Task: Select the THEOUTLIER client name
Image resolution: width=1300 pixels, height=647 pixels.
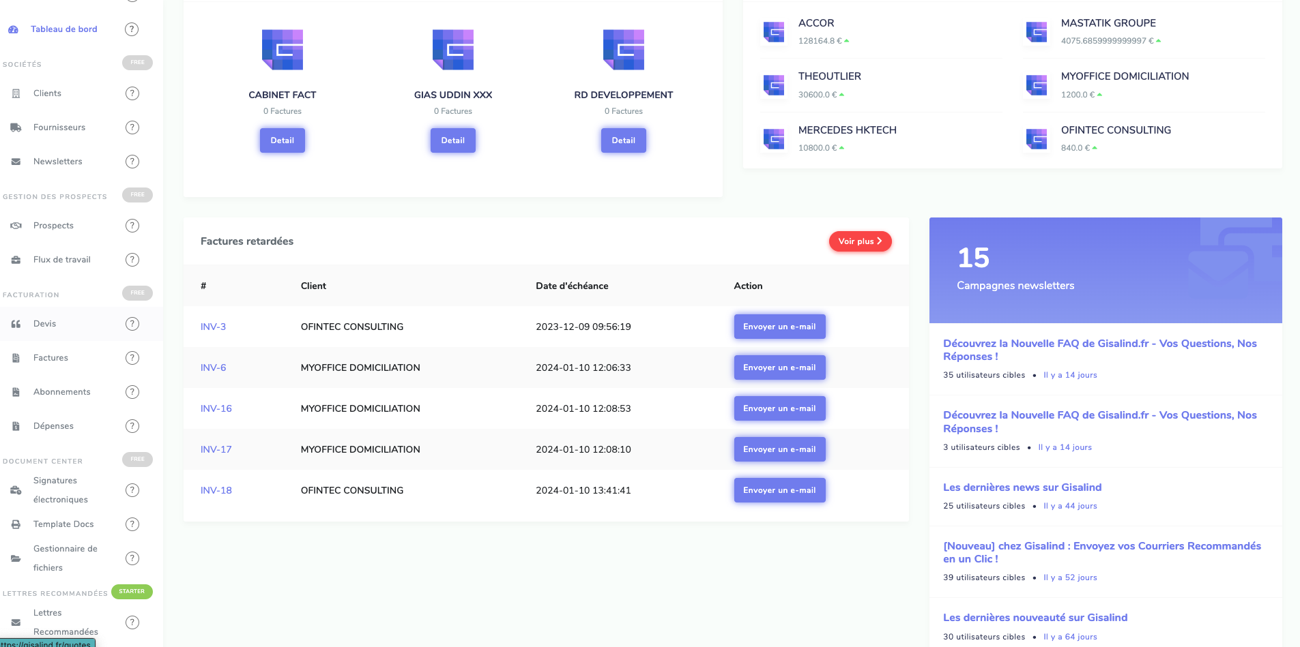Action: [830, 76]
